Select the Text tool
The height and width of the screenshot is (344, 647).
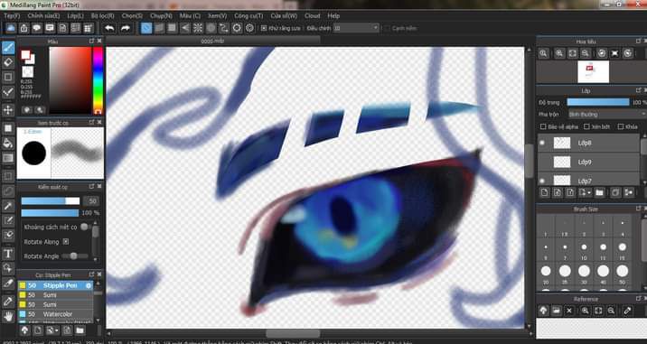pyautogui.click(x=8, y=253)
